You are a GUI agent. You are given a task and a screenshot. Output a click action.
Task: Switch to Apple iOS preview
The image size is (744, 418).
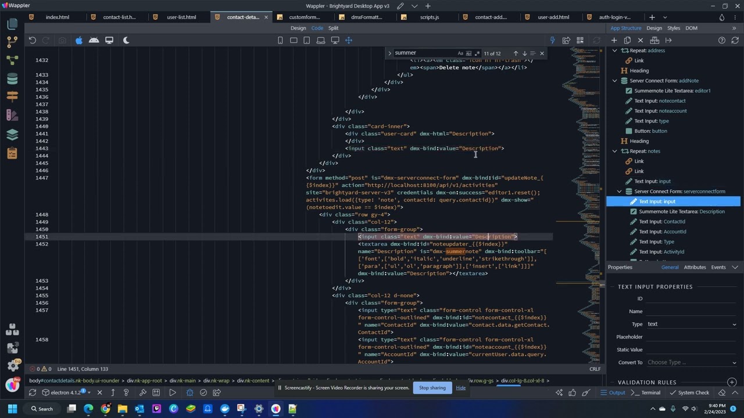(x=79, y=40)
